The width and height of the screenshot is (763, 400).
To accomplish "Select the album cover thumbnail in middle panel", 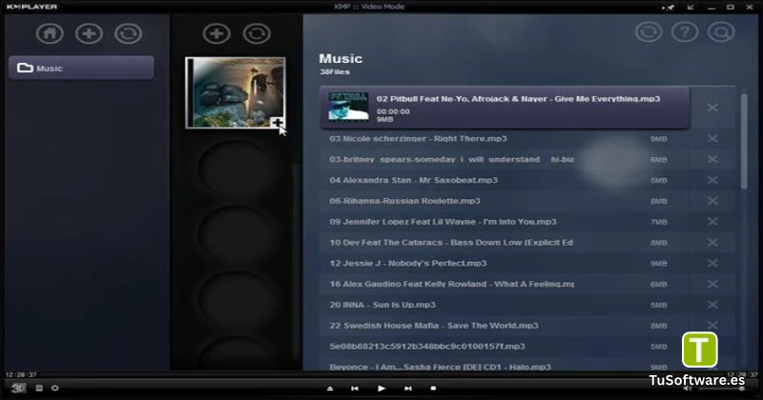I will pyautogui.click(x=236, y=92).
